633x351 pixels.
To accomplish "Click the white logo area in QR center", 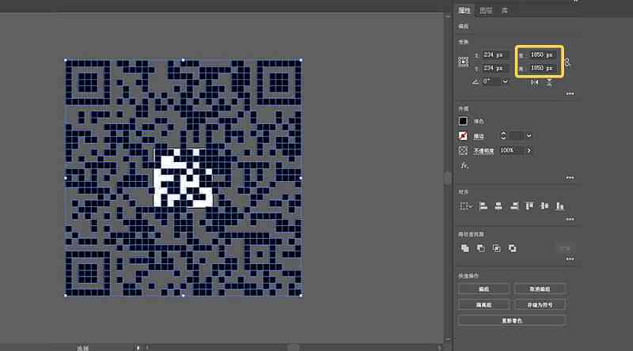I will [x=184, y=178].
